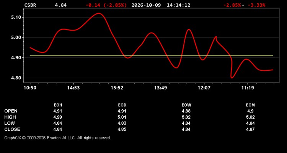Click the timestamp 14:14:12

pyautogui.click(x=178, y=5)
